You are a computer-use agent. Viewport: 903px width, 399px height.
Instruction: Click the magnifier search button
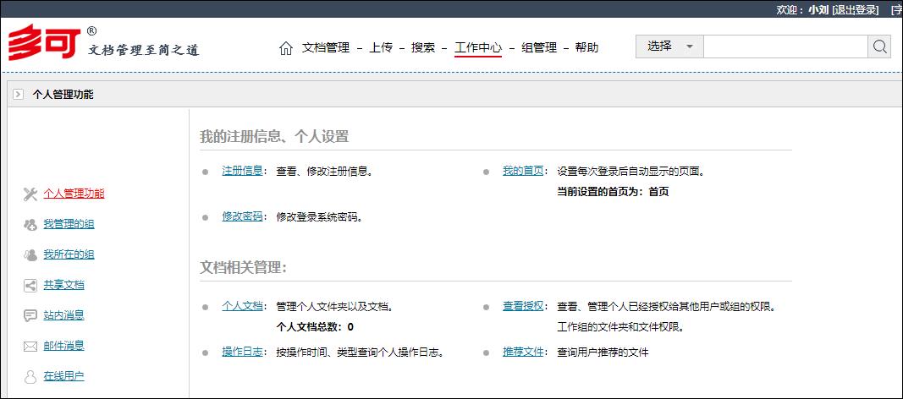point(878,46)
